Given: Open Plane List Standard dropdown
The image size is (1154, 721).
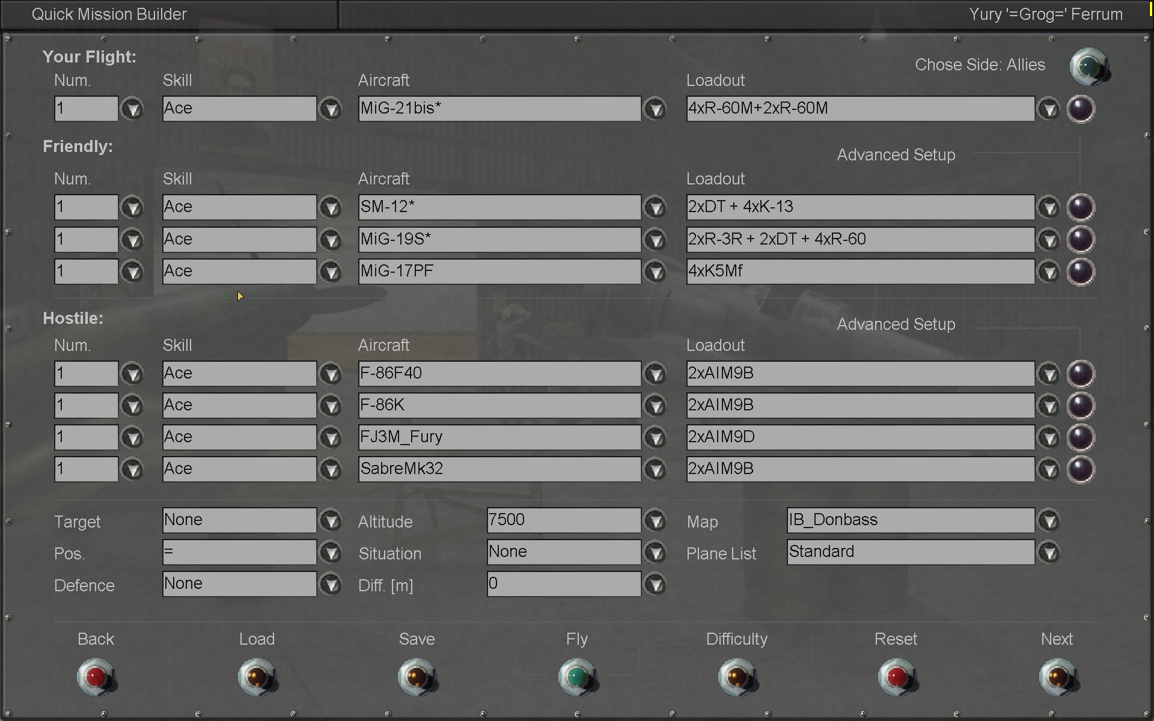Looking at the screenshot, I should pos(1049,552).
